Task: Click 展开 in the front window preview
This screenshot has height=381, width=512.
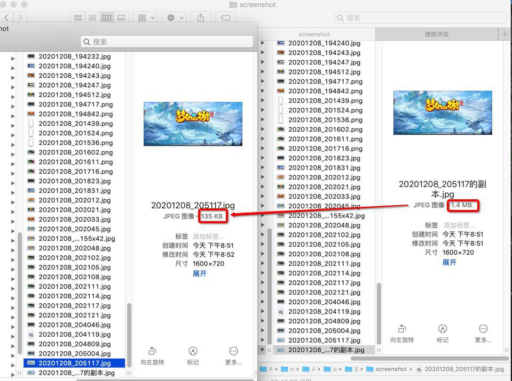Action: point(200,273)
